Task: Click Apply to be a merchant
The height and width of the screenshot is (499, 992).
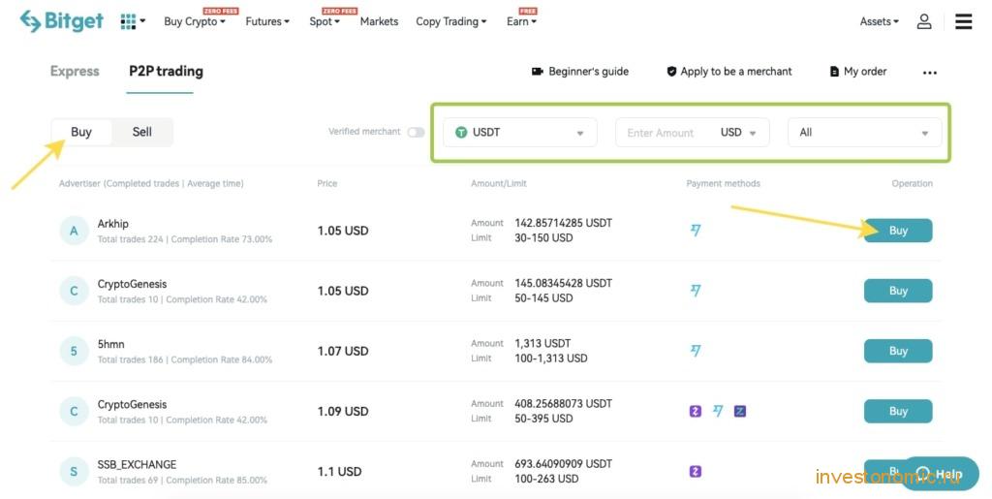Action: coord(728,72)
